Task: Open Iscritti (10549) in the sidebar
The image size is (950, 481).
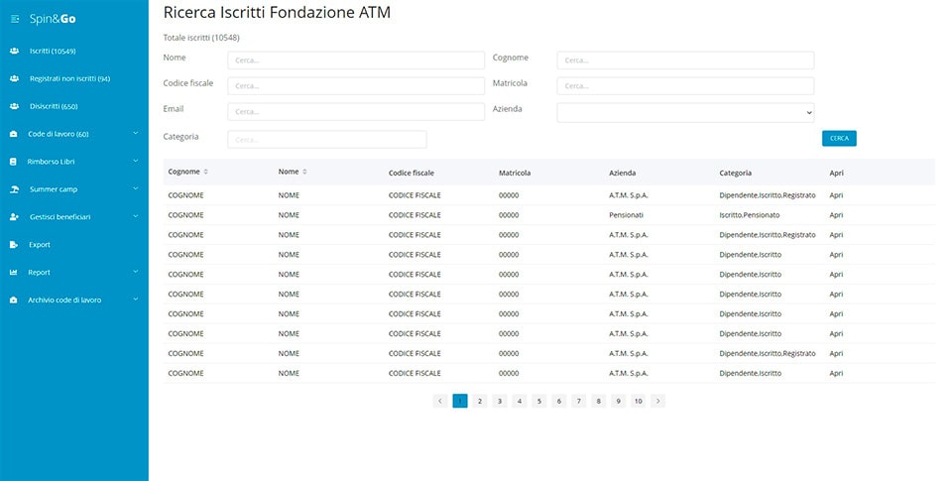Action: [53, 52]
